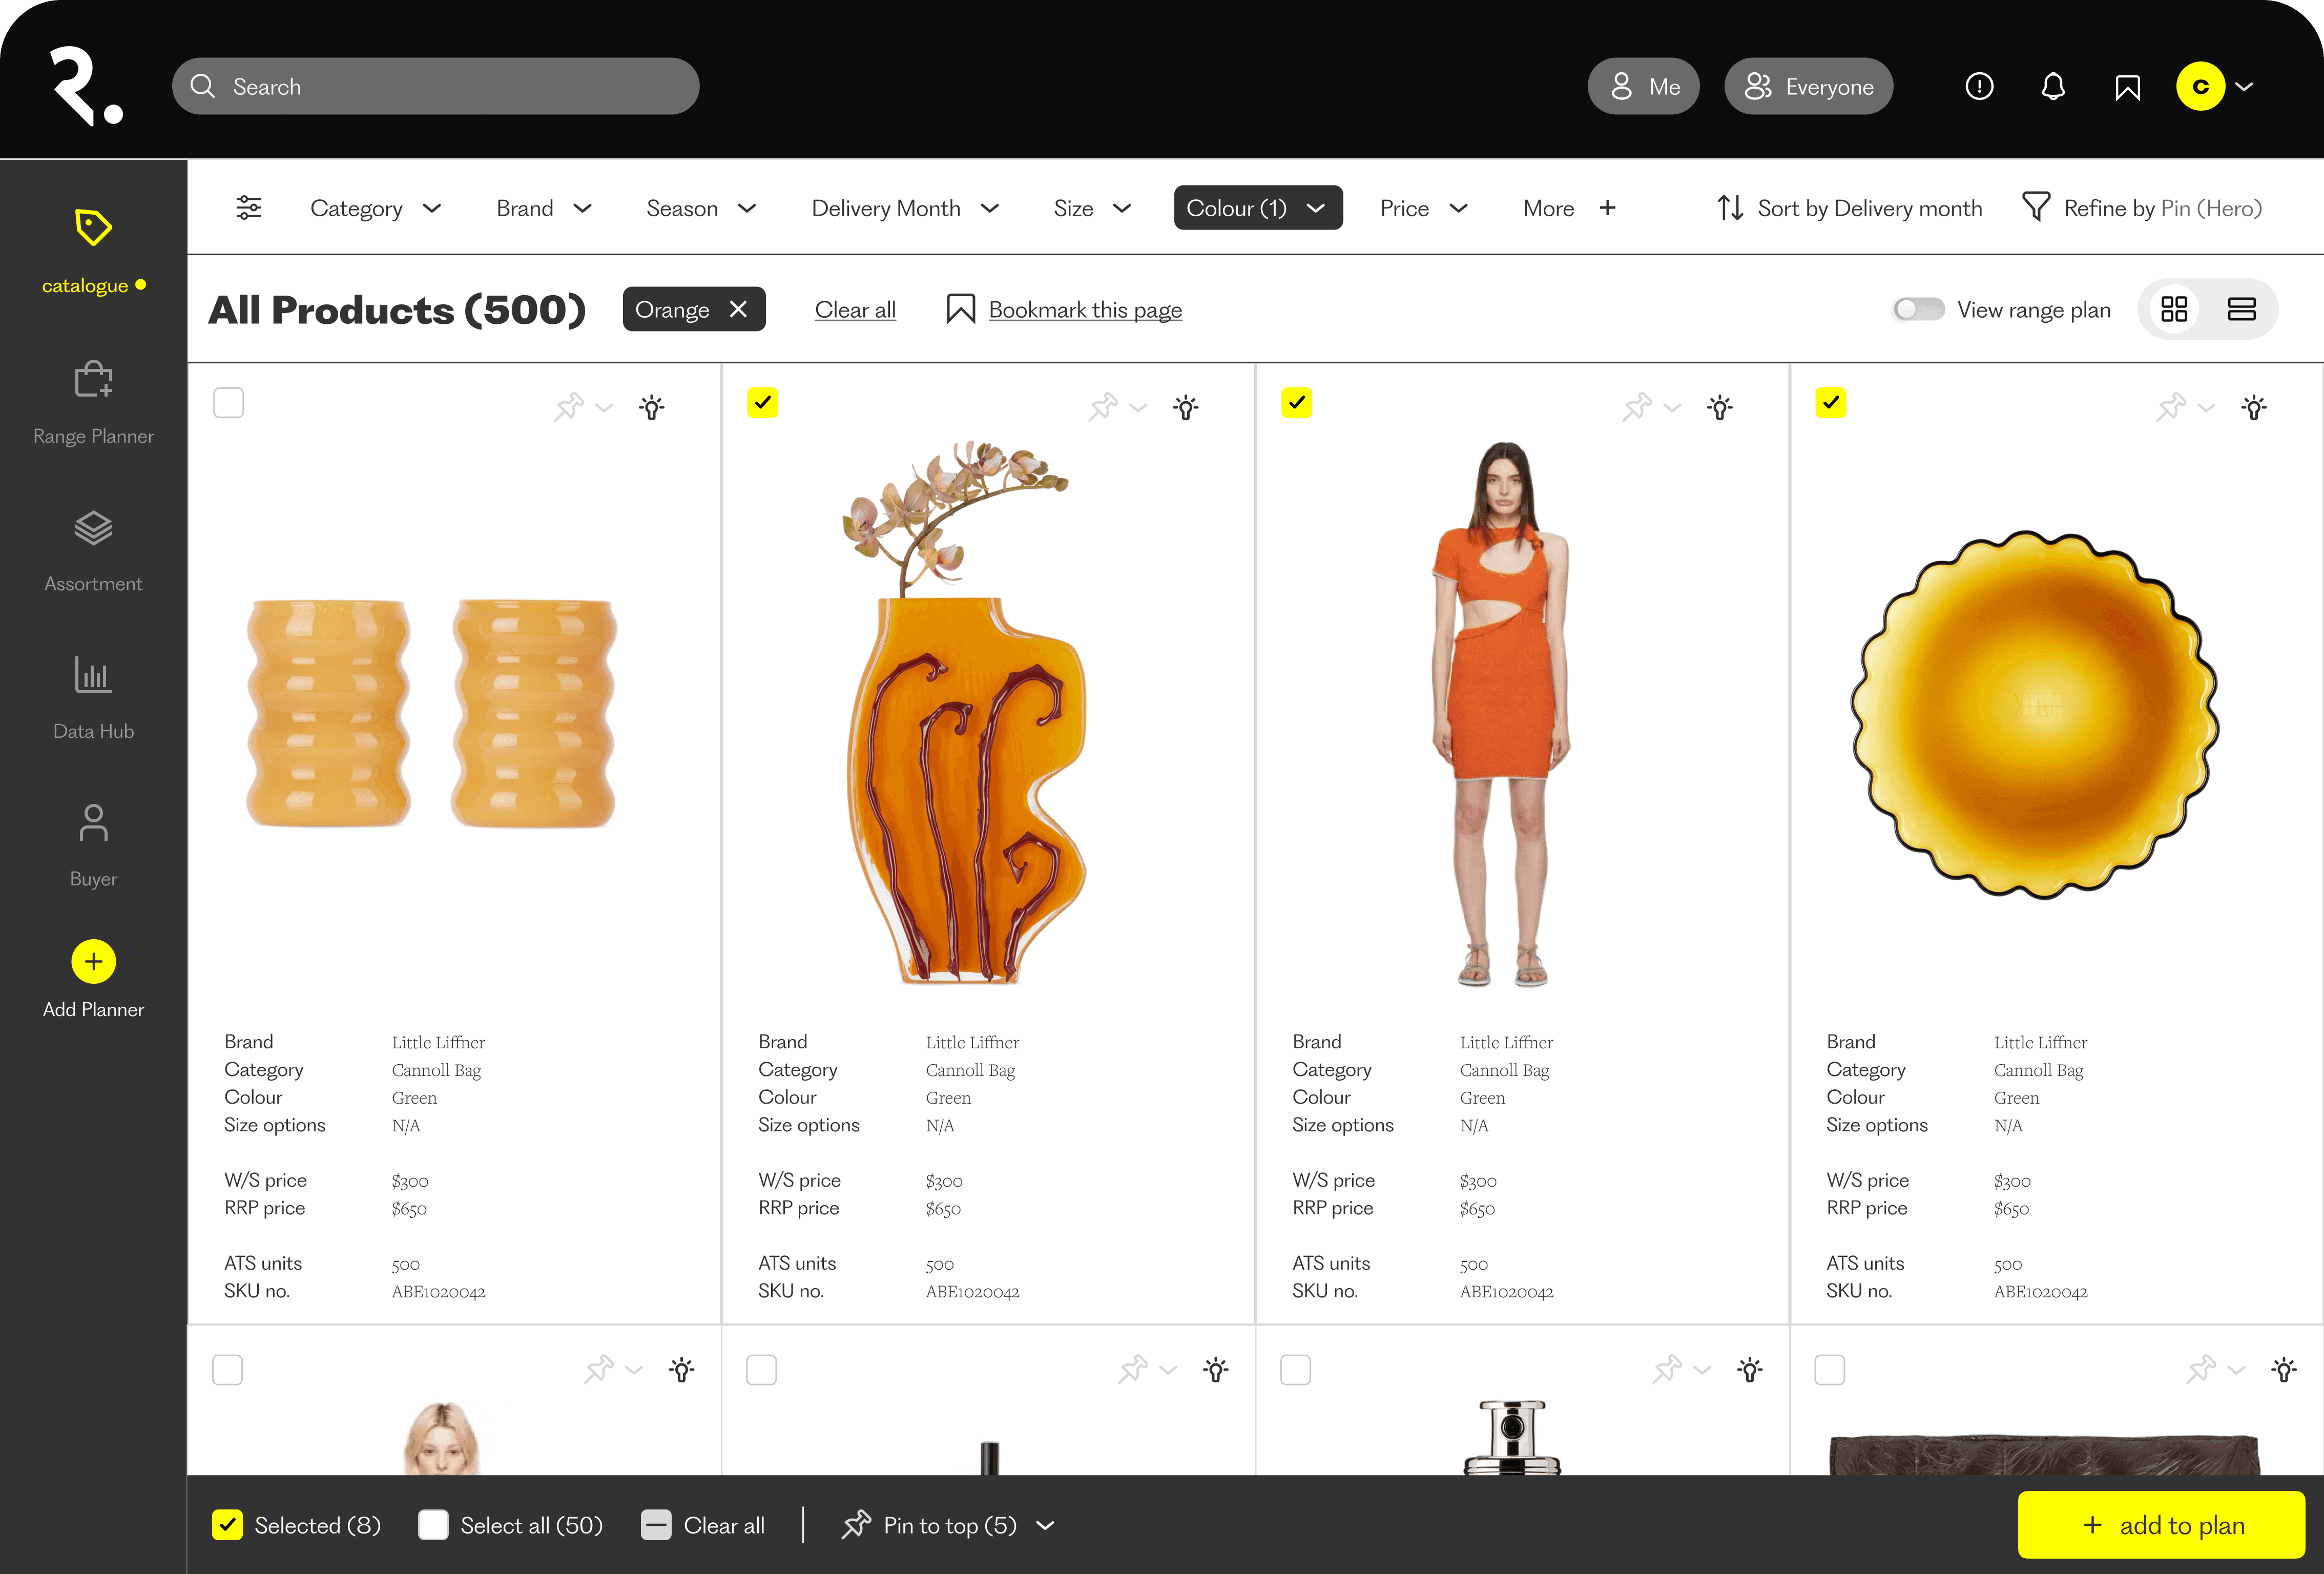Image resolution: width=2324 pixels, height=1574 pixels.
Task: Expand the Category filter dropdown
Action: 375,208
